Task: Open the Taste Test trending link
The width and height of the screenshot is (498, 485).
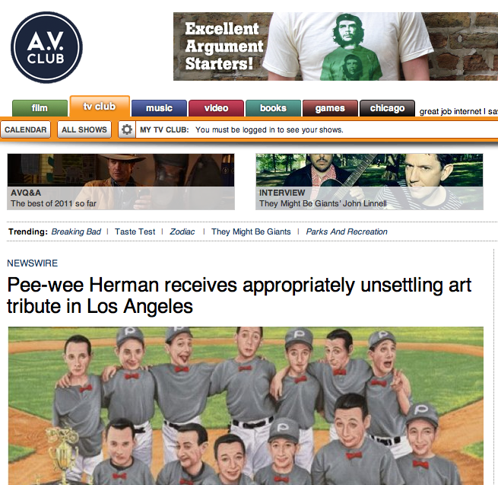Action: pos(135,231)
